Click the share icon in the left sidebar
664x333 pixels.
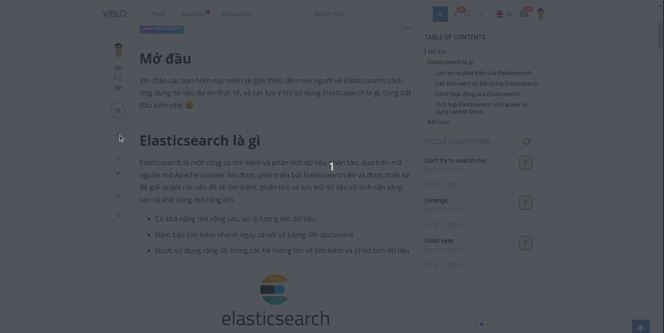[x=118, y=215]
